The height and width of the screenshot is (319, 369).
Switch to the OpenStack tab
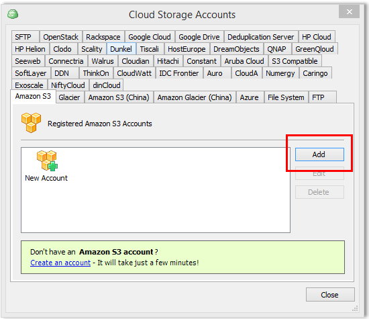60,37
